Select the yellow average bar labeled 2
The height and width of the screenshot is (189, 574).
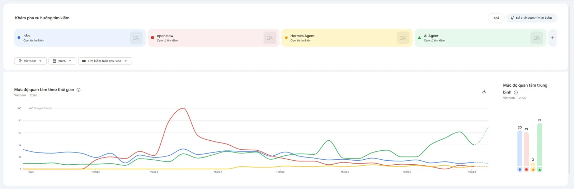click(533, 165)
